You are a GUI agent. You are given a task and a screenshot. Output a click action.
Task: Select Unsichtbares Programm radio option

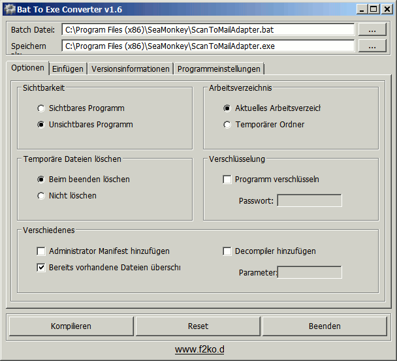coord(42,125)
